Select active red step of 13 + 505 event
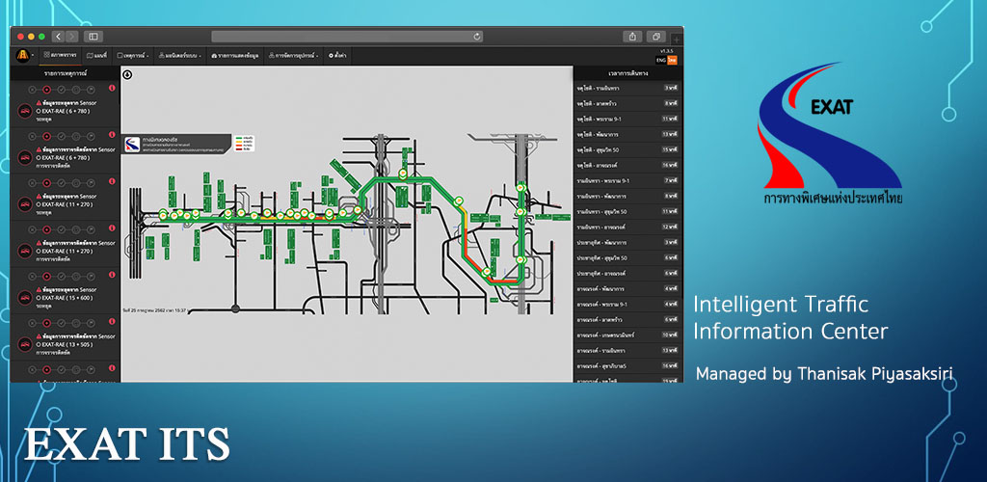 [46, 323]
